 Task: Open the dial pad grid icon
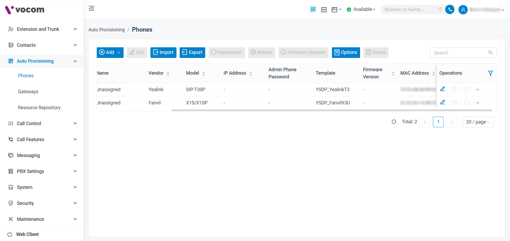click(x=440, y=9)
